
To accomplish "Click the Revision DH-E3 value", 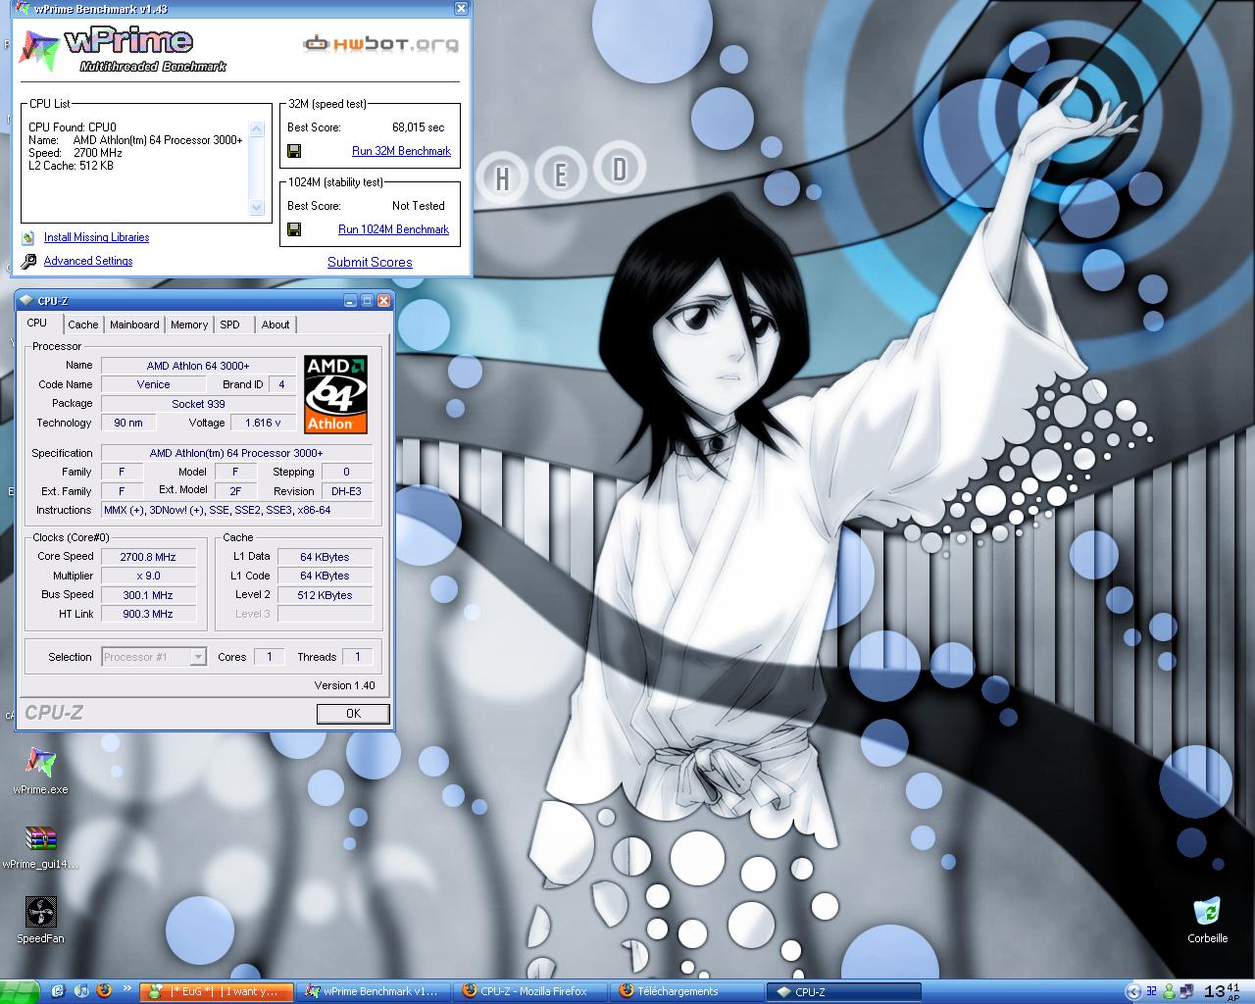I will [x=346, y=491].
